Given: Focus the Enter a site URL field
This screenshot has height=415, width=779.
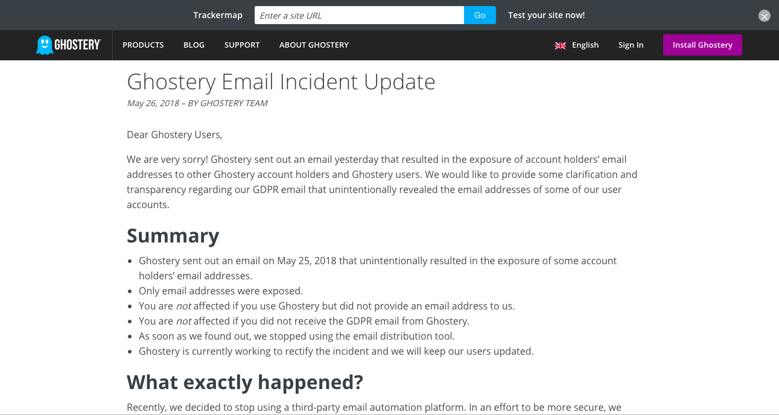Looking at the screenshot, I should coord(359,15).
